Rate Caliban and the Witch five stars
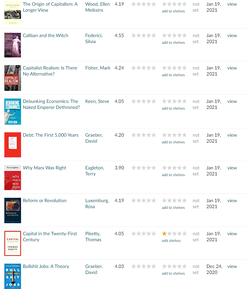This screenshot has height=289, width=249. click(x=184, y=35)
